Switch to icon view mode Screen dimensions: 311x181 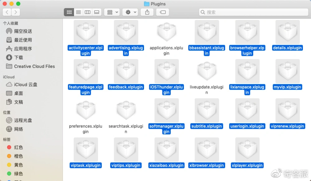pyautogui.click(x=69, y=12)
